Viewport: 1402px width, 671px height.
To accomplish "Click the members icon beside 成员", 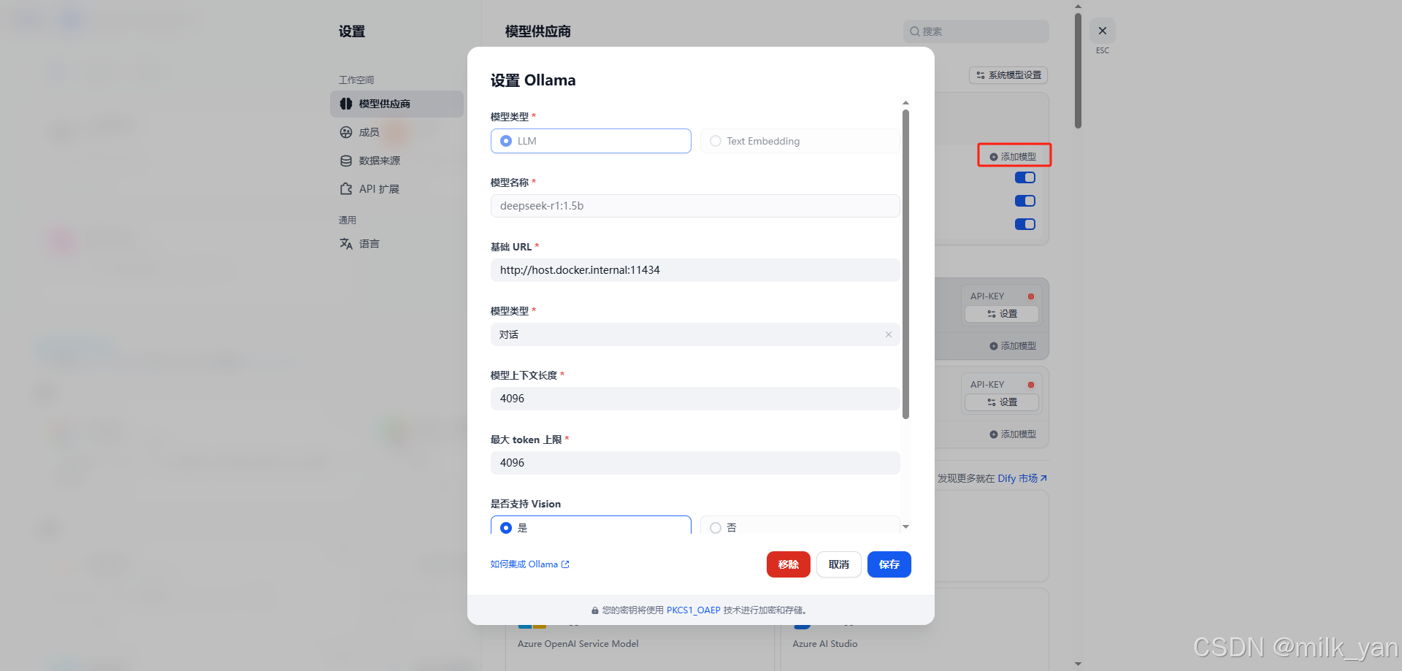I will (346, 132).
